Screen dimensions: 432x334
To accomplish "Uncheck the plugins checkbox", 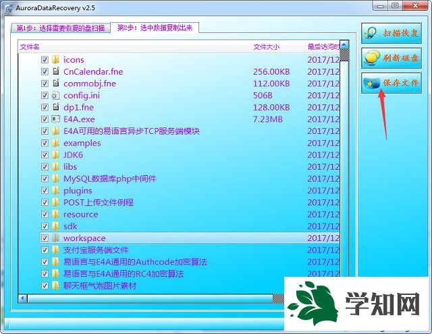I will (x=45, y=191).
